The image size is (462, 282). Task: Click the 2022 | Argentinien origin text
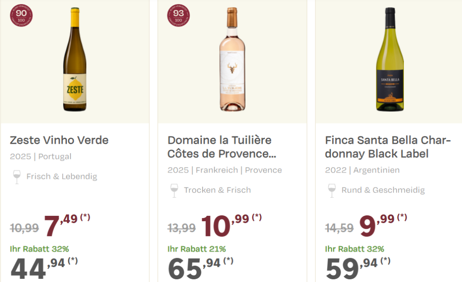pos(362,170)
